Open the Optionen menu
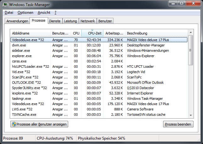The image size is (203, 144). (x=25, y=13)
